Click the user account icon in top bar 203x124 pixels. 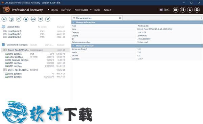(190, 10)
